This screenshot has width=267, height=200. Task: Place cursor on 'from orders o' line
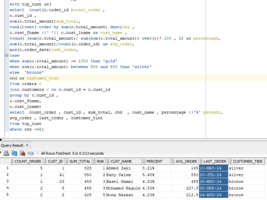point(25,84)
